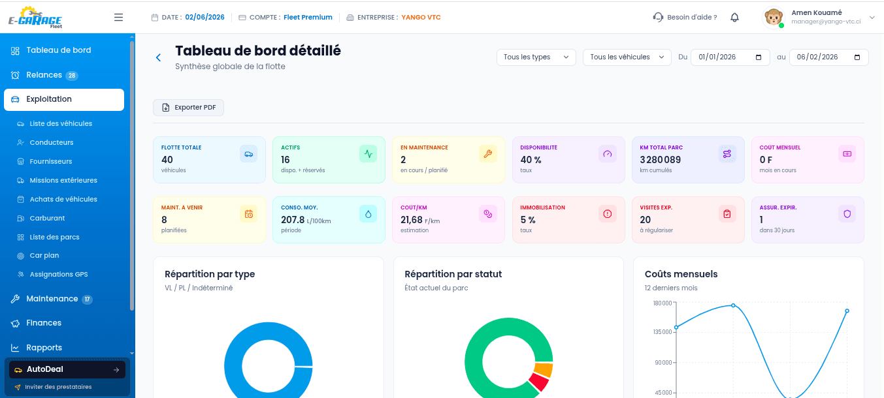
Task: Click the route icon in KM total parc card
Action: [x=727, y=154]
